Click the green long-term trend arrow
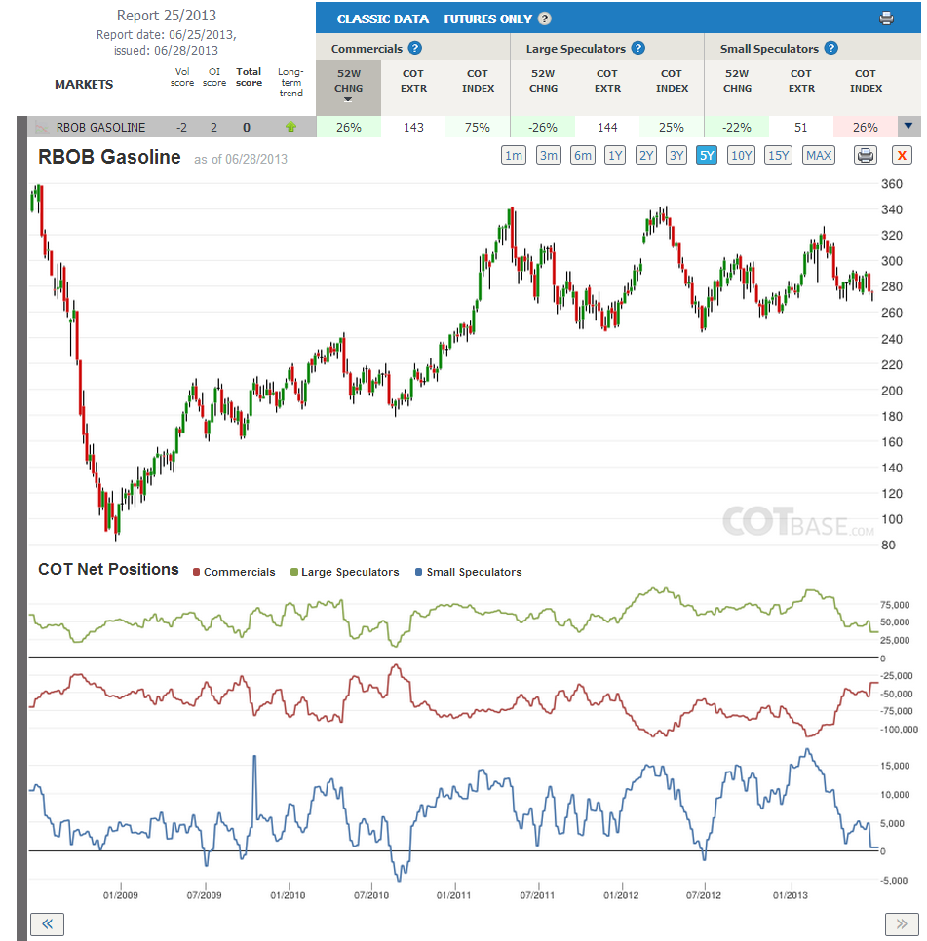Screen dimensions: 927x941 [x=291, y=127]
